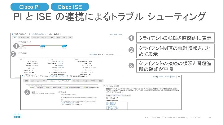Viewport: 223px width, 125px height.
Task: Open ロケーション tab in upper PI window
Action: pos(22,37)
